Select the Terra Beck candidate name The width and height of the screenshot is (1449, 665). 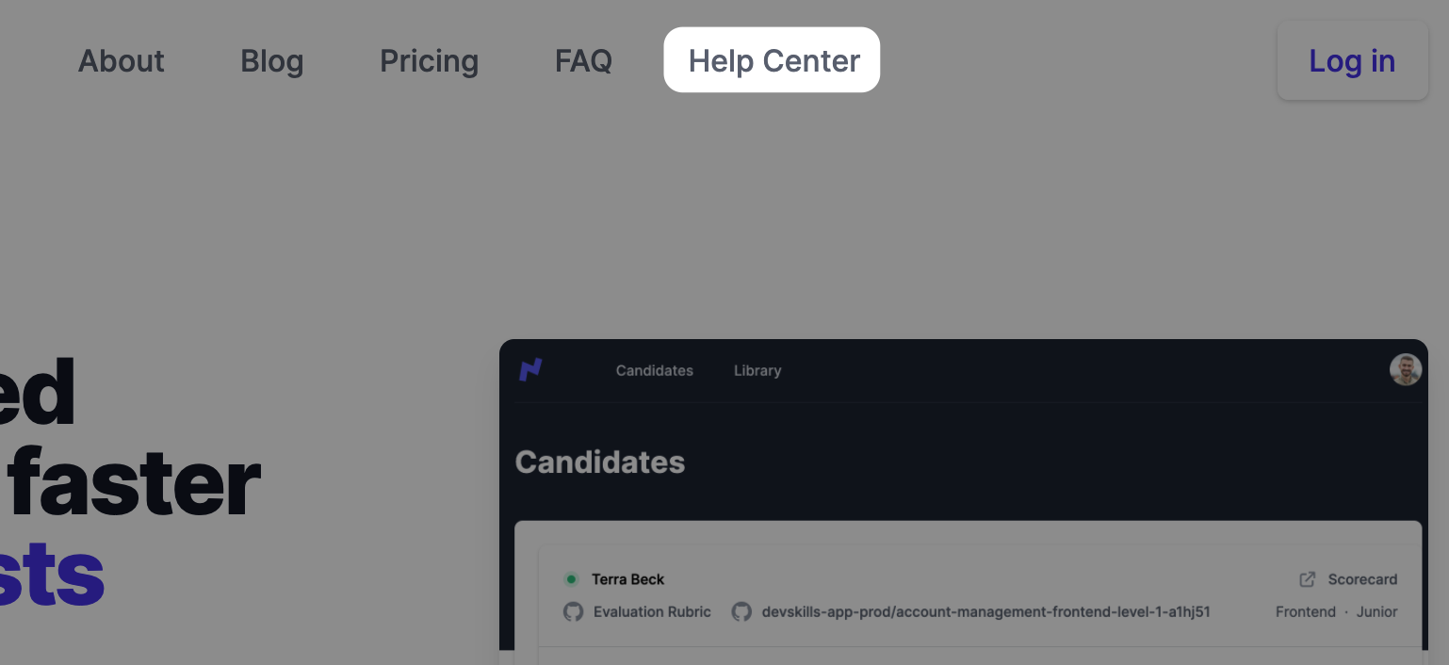pyautogui.click(x=627, y=579)
